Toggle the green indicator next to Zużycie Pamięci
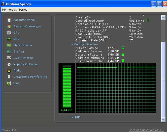The width and height of the screenshot is (167, 132). coord(123,48)
